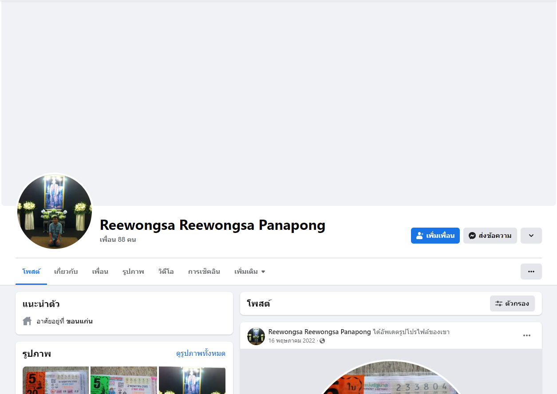Click the small avatar on the post header
This screenshot has height=394, width=557.
coord(256,336)
